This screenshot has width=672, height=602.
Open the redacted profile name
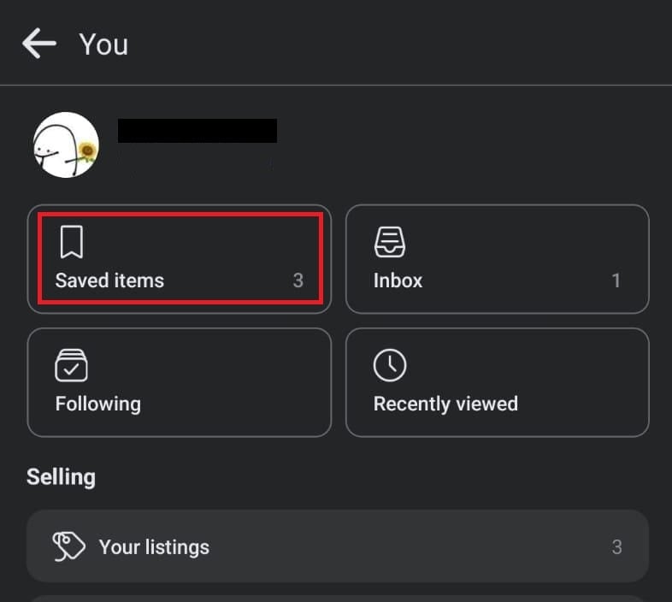[x=197, y=131]
